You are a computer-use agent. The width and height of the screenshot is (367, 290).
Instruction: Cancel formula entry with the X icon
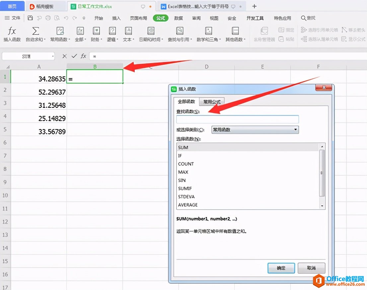tap(65, 56)
